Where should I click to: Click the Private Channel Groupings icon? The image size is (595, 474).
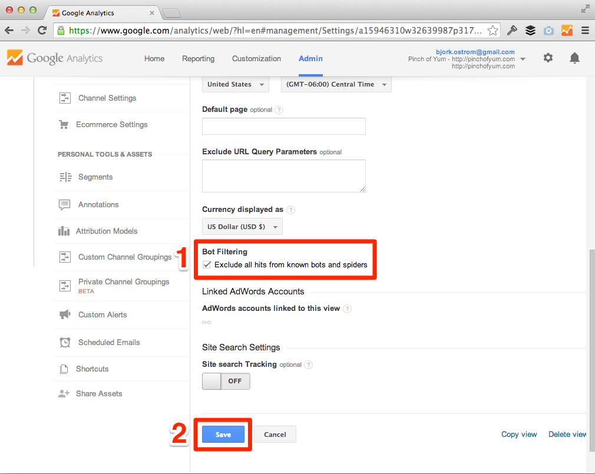[65, 286]
